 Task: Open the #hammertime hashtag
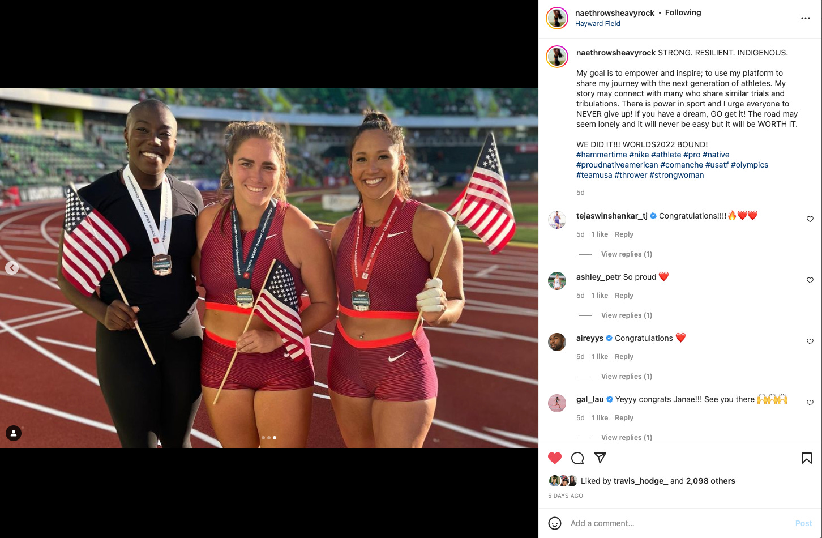(602, 155)
